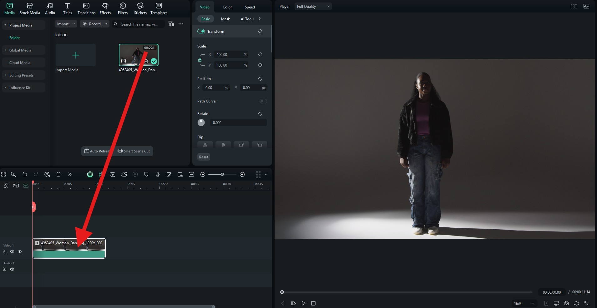Take a snapshot with the camera icon

(x=566, y=303)
